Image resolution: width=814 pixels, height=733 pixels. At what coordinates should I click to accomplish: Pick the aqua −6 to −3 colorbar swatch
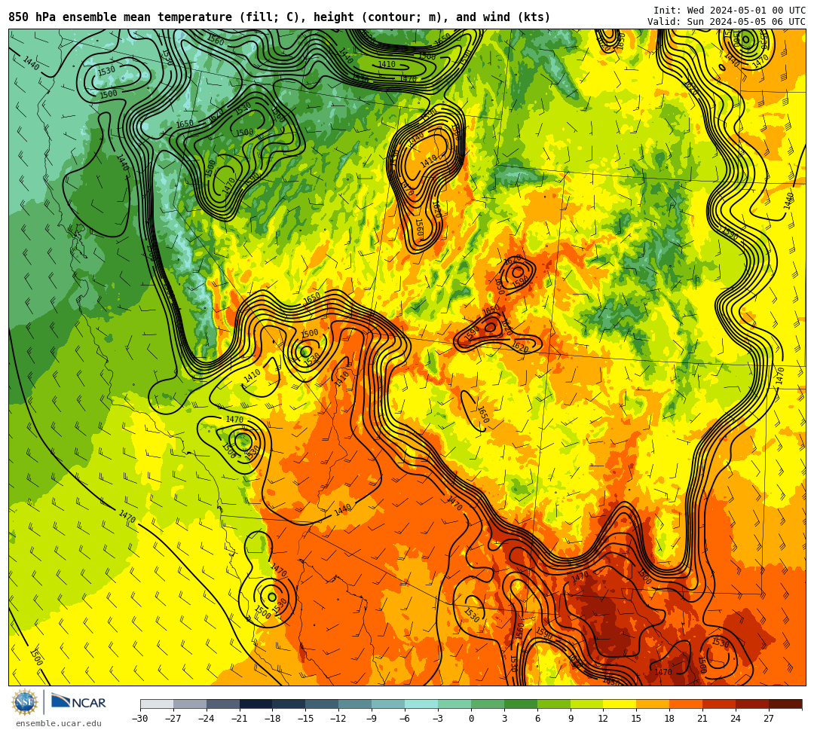pos(421,704)
